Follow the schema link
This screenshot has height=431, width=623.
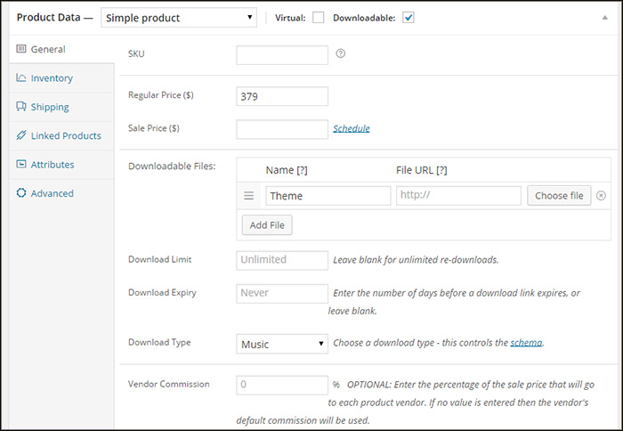(526, 343)
